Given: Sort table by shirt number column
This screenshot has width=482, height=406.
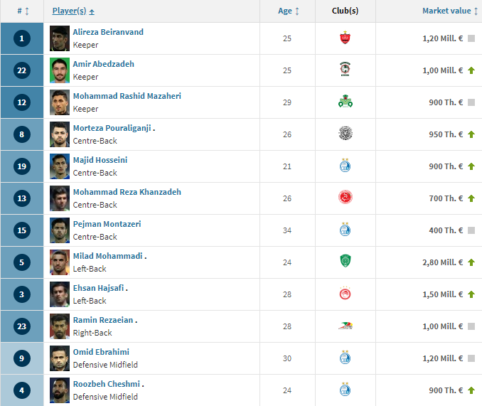Looking at the screenshot, I should (x=23, y=11).
